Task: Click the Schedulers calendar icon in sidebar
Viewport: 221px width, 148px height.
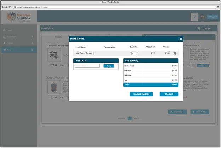Action: pos(4,37)
